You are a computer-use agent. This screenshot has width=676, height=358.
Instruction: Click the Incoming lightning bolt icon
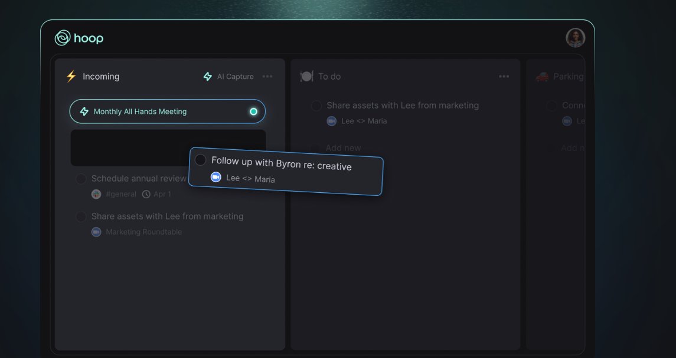[71, 76]
